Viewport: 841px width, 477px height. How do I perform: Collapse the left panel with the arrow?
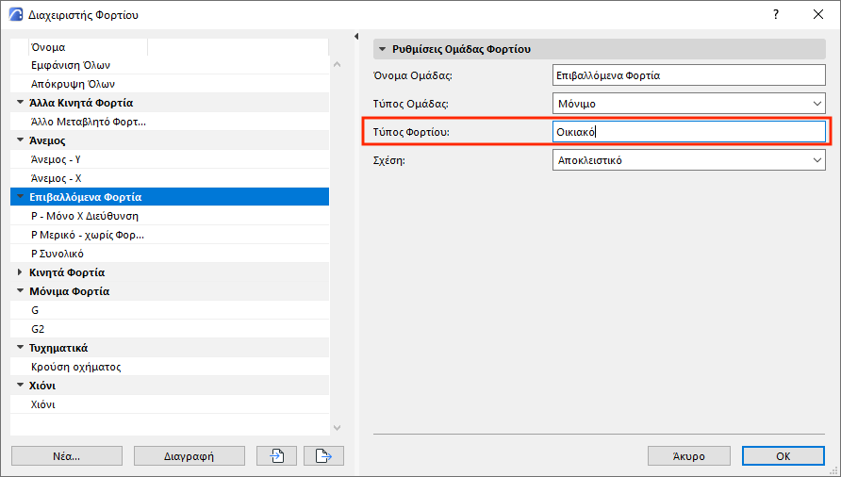356,37
